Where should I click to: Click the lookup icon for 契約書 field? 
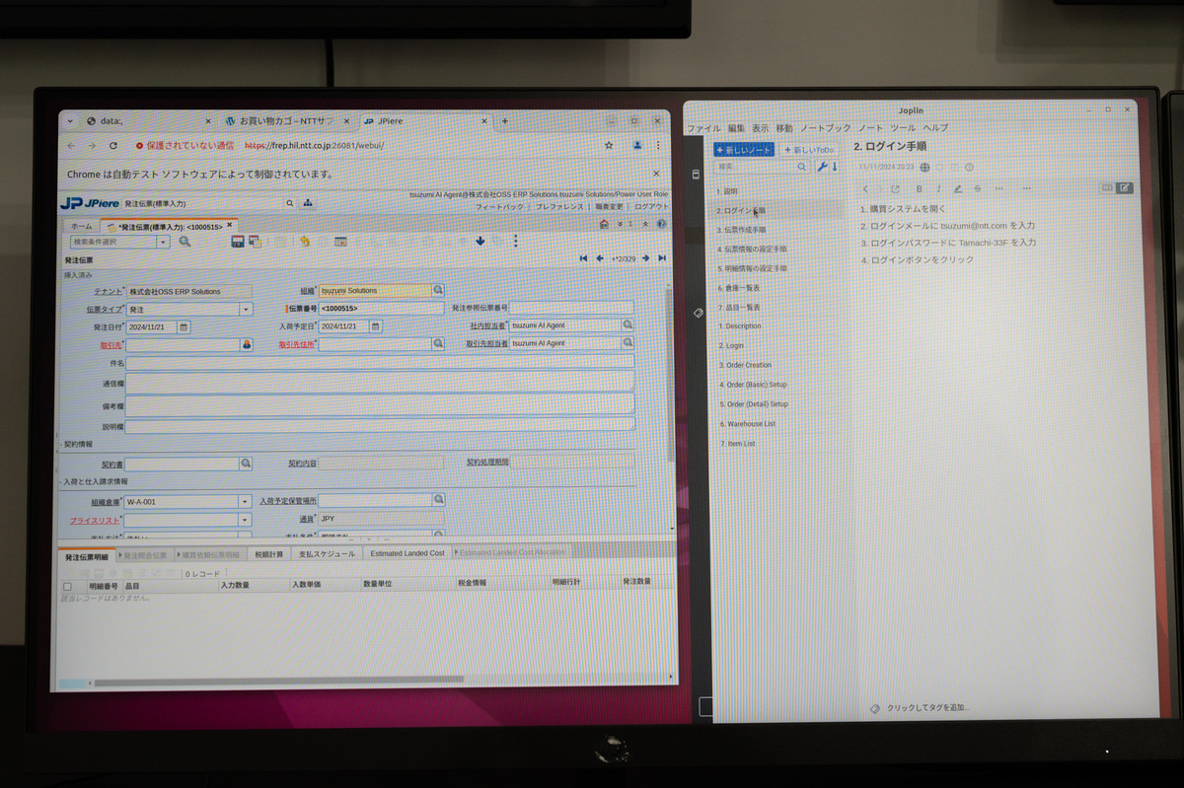[247, 463]
